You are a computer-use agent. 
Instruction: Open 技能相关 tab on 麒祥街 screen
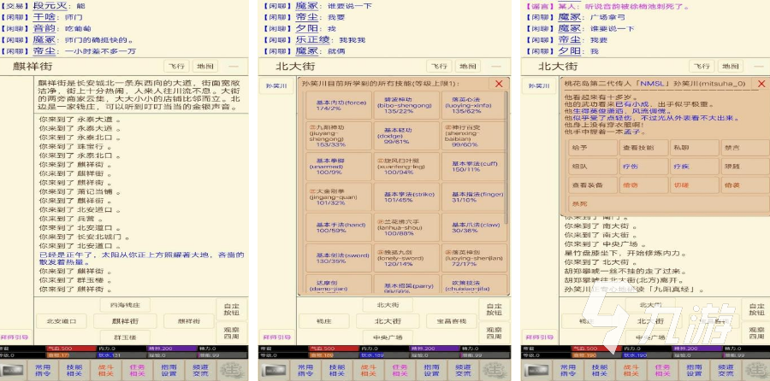point(74,370)
